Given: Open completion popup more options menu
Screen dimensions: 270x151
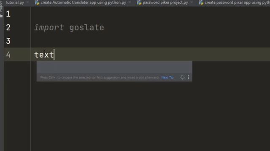Looking at the screenshot, I should (189, 77).
